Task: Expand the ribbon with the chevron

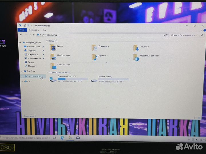Action: tap(201, 30)
